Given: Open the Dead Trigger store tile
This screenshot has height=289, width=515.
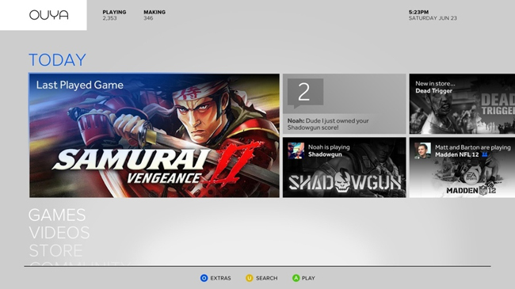Looking at the screenshot, I should point(462,104).
